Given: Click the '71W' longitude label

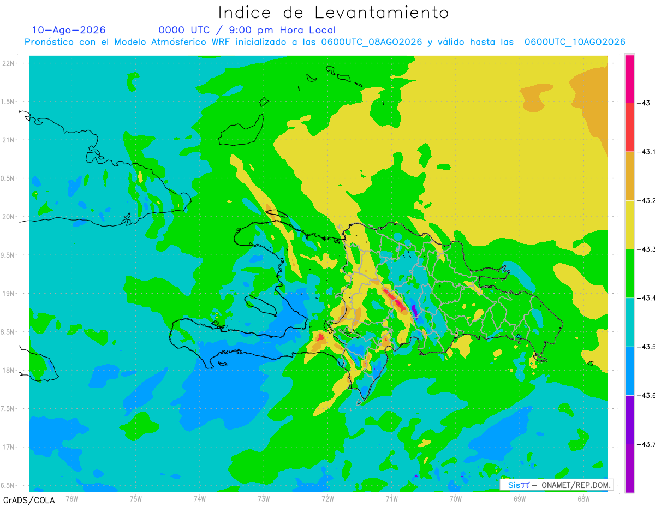Looking at the screenshot, I should pyautogui.click(x=391, y=498).
